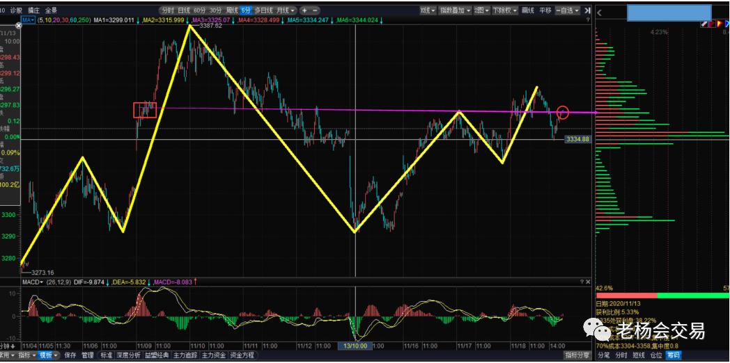730x363 pixels.
Task: Click the 画线 drawing button
Action: click(528, 10)
